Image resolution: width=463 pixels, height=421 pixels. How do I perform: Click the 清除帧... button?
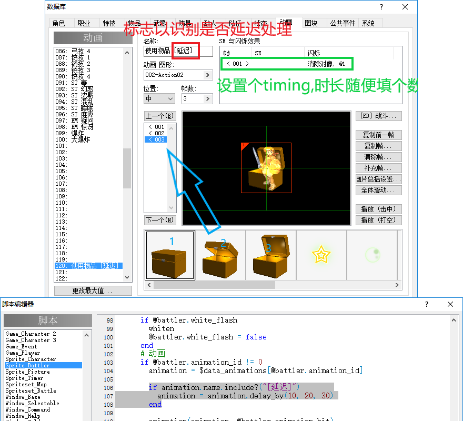coord(378,157)
